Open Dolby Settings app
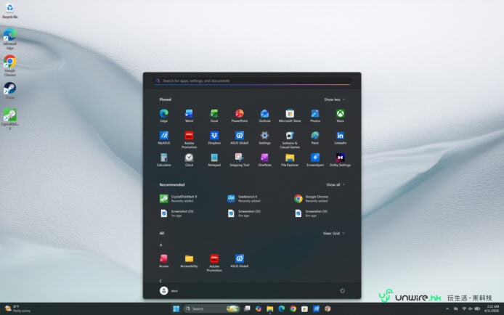This screenshot has height=315, width=504. [x=340, y=160]
